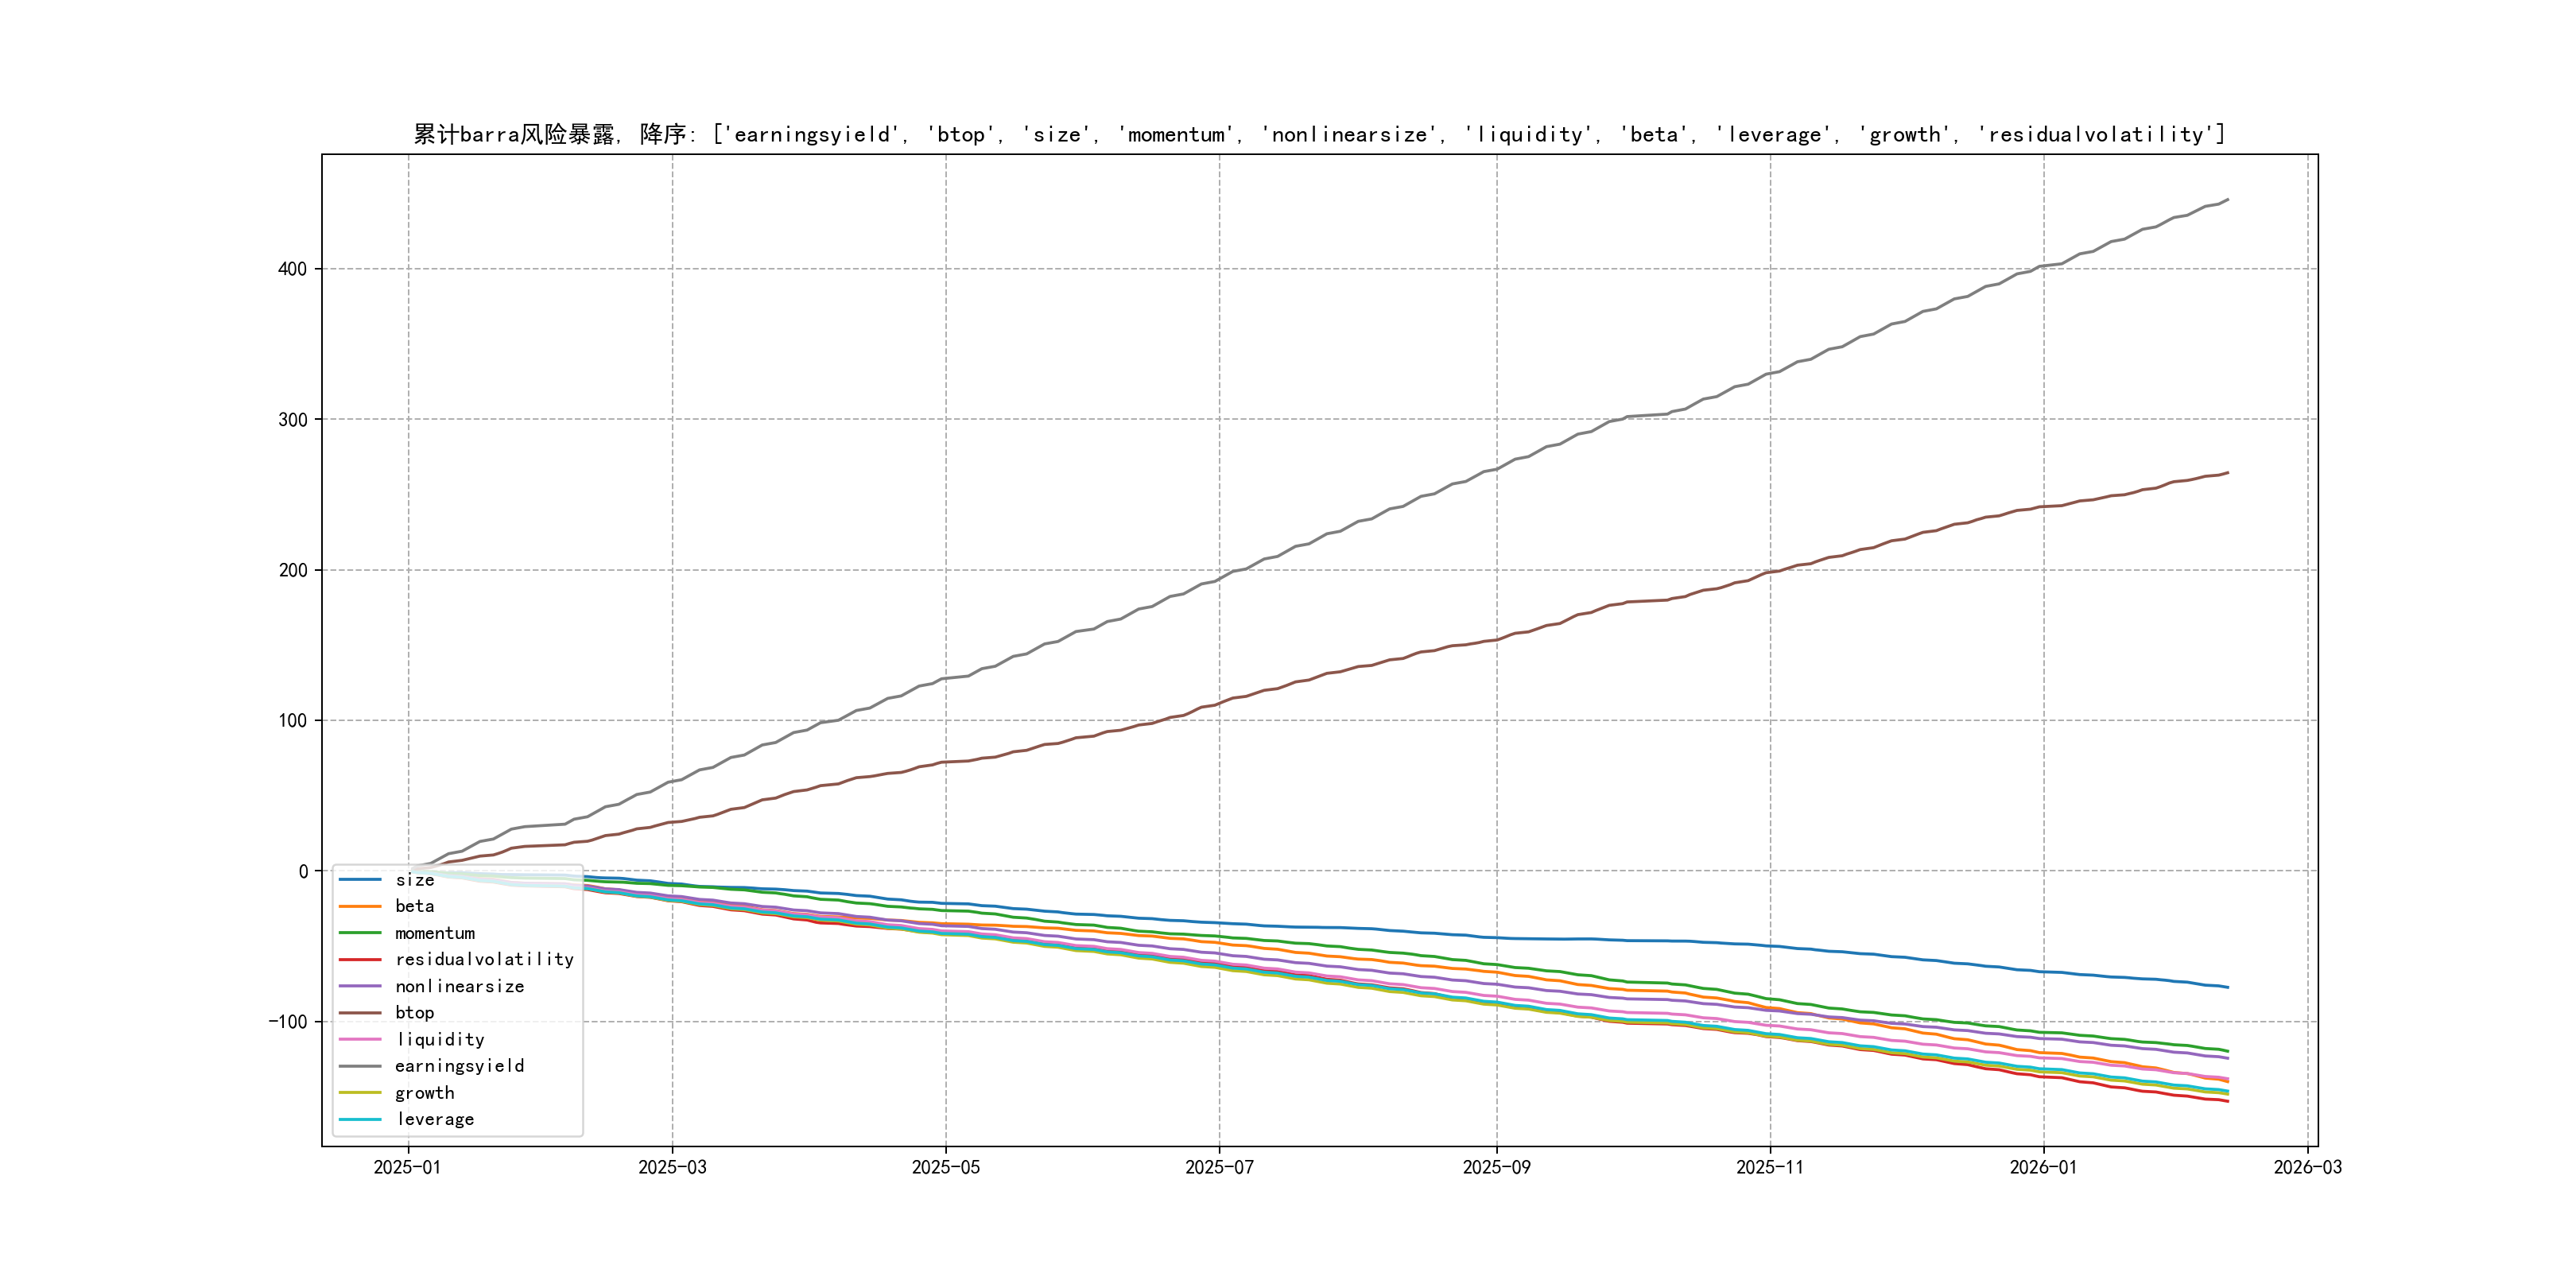Click the orange beta legend line swatch

[360, 907]
